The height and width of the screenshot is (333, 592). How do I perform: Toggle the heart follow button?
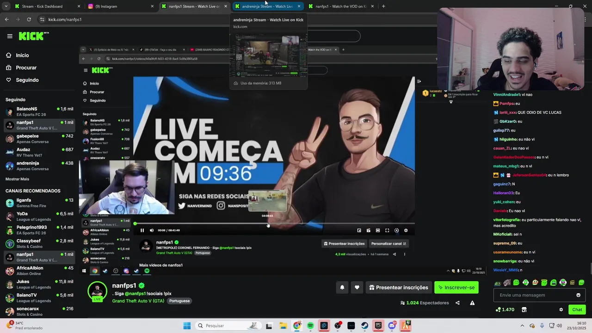[357, 287]
